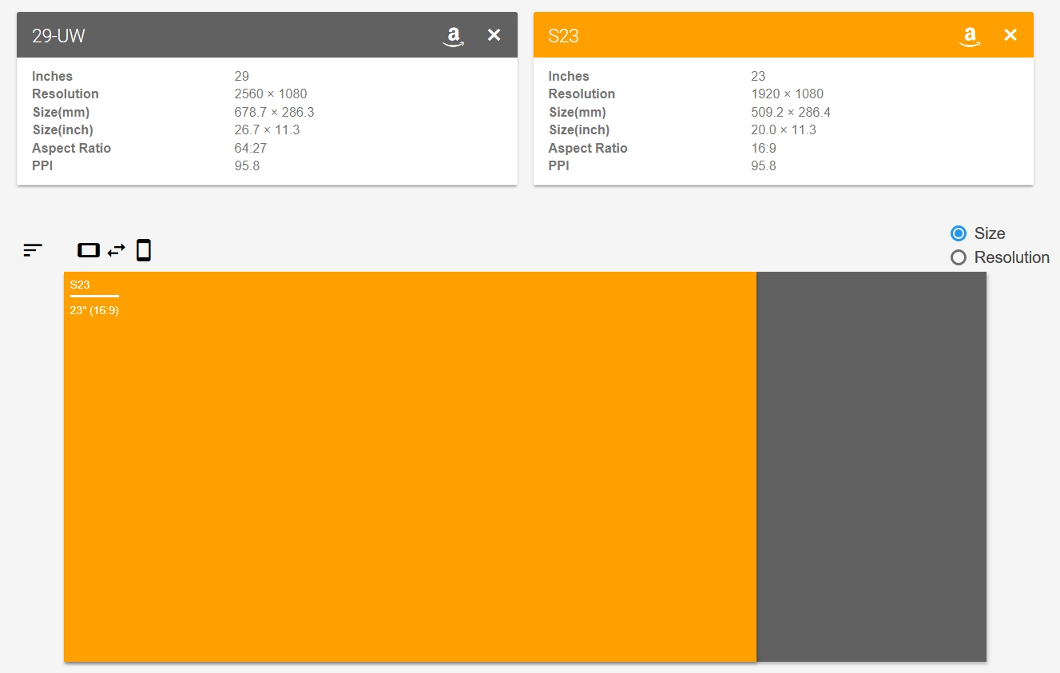This screenshot has width=1060, height=673.
Task: Click the S23 card header title
Action: point(563,36)
